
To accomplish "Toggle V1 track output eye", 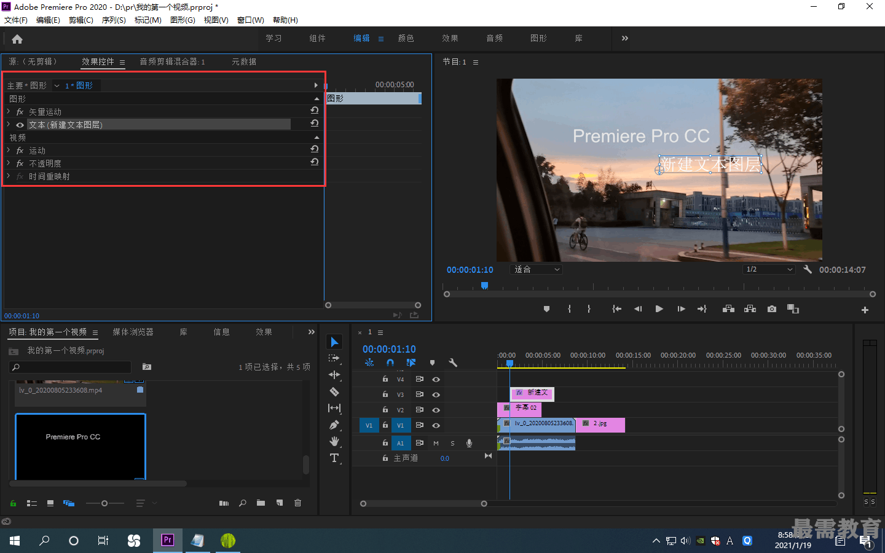I will click(x=436, y=425).
